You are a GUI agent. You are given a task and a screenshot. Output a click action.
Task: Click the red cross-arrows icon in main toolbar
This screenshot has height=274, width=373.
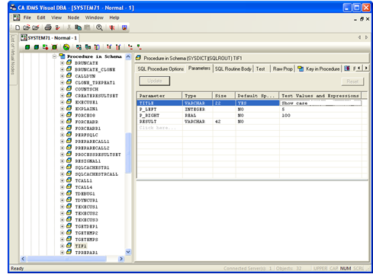click(112, 27)
